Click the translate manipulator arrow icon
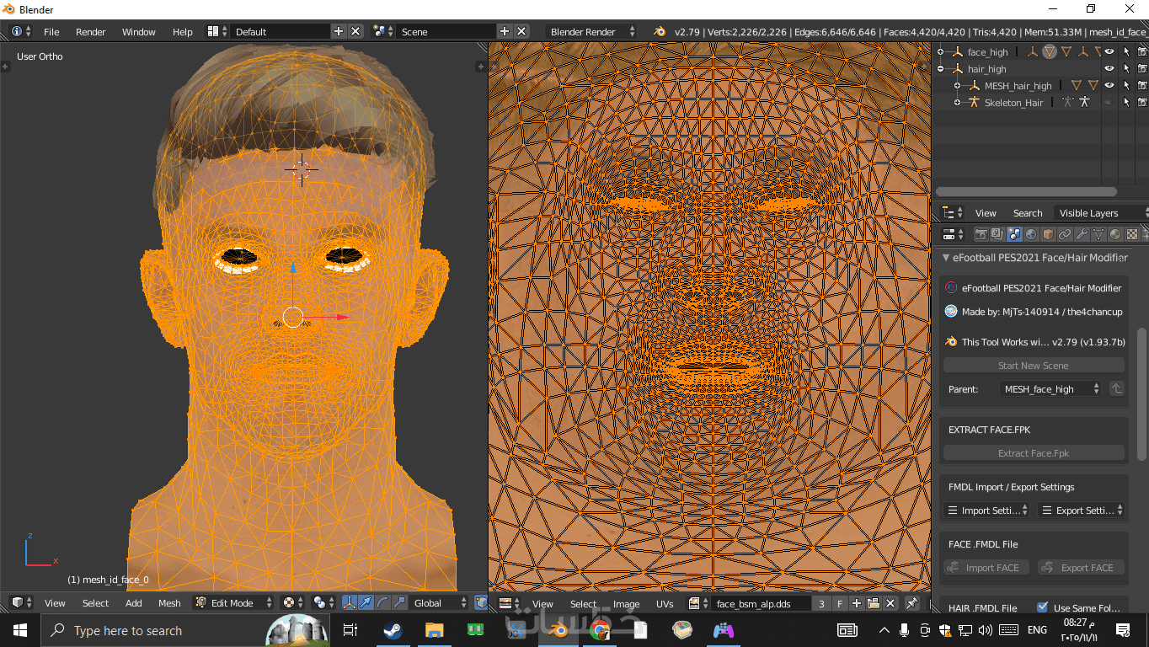Image resolution: width=1149 pixels, height=647 pixels. pos(366,602)
